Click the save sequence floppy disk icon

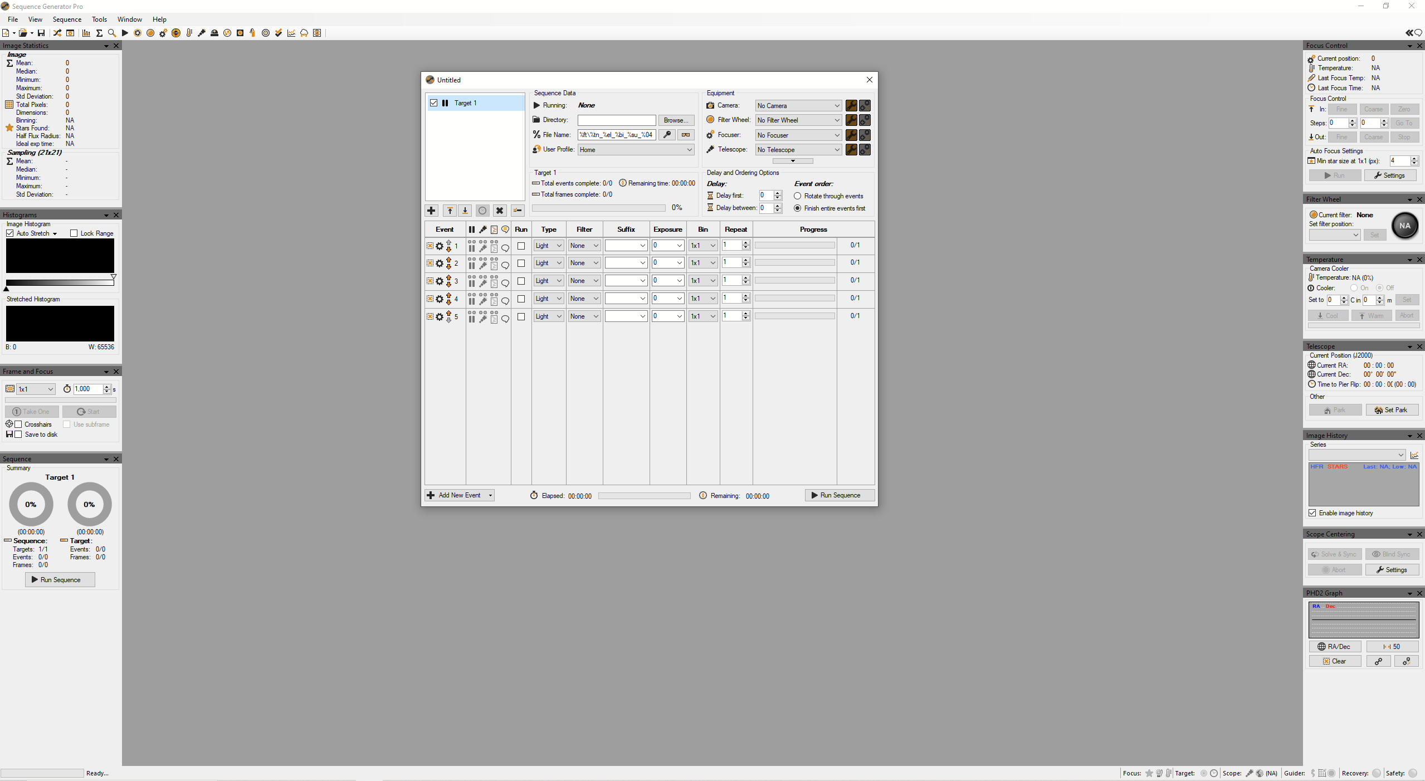(41, 33)
